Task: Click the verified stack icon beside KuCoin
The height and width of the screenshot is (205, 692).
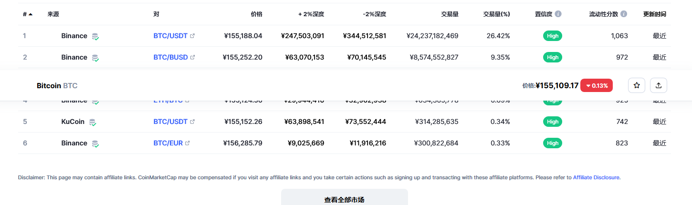Action: pyautogui.click(x=93, y=122)
